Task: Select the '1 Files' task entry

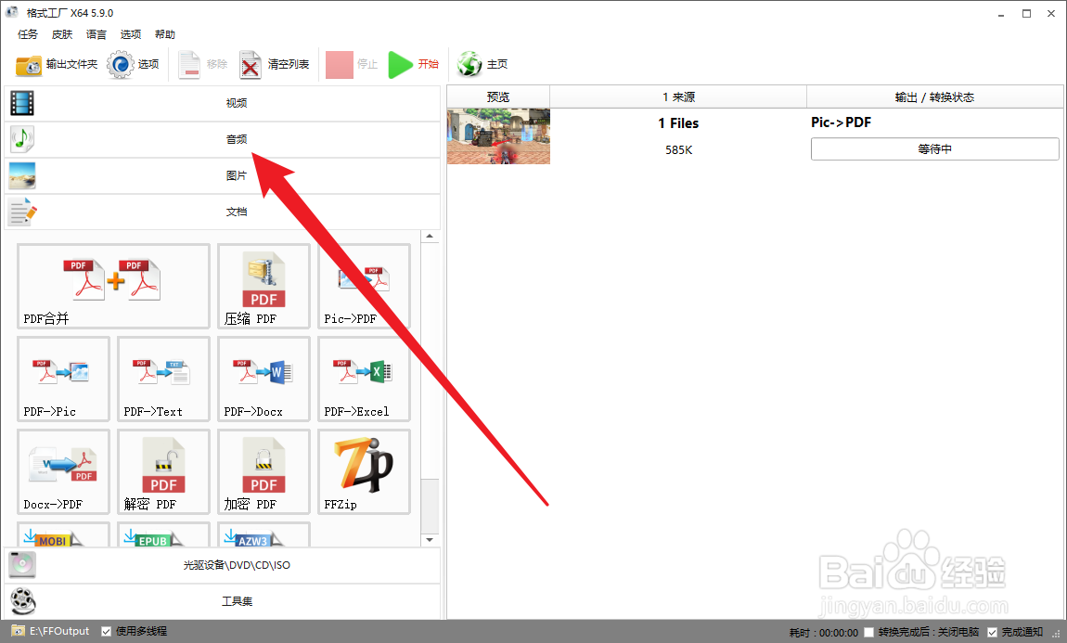Action: point(678,123)
